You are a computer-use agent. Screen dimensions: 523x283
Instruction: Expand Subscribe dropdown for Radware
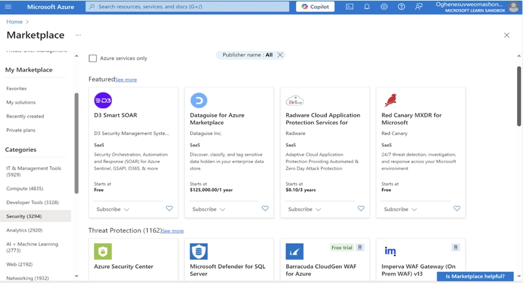[304, 209]
